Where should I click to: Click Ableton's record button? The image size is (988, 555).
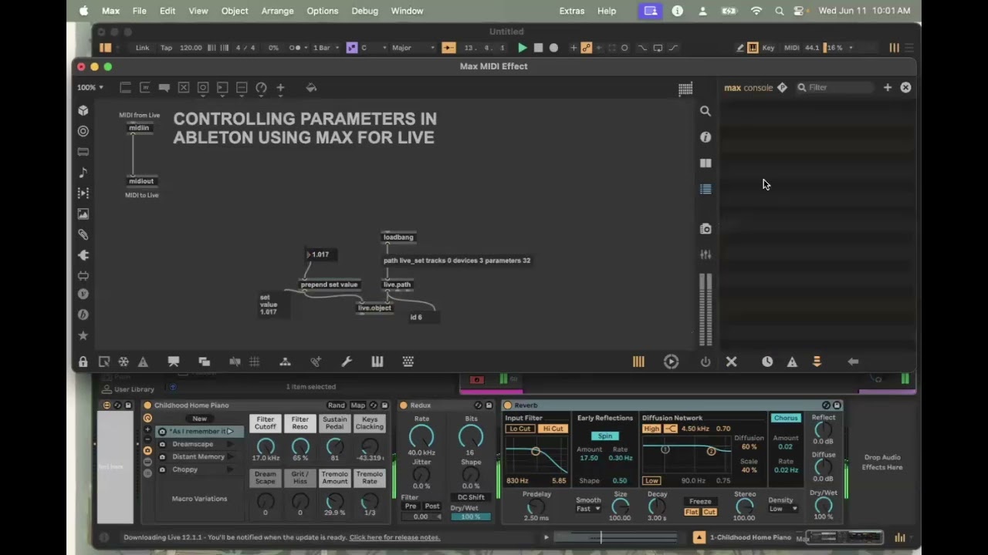[553, 48]
